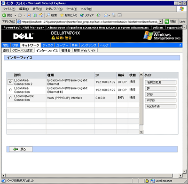Click the Links toolbar label
Image resolution: width=188 pixels, height=184 pixels.
coord(182,22)
